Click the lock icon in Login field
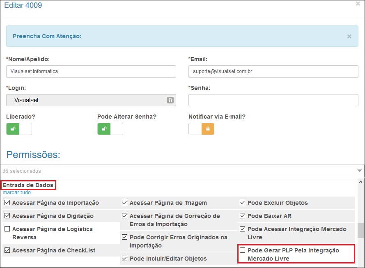The image size is (365, 268). tap(170, 100)
